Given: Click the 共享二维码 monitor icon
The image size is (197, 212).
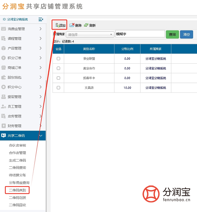Looking at the screenshot, I should 3,135.
